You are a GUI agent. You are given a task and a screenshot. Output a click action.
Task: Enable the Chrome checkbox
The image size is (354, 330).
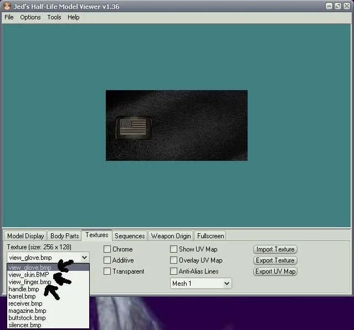(107, 249)
